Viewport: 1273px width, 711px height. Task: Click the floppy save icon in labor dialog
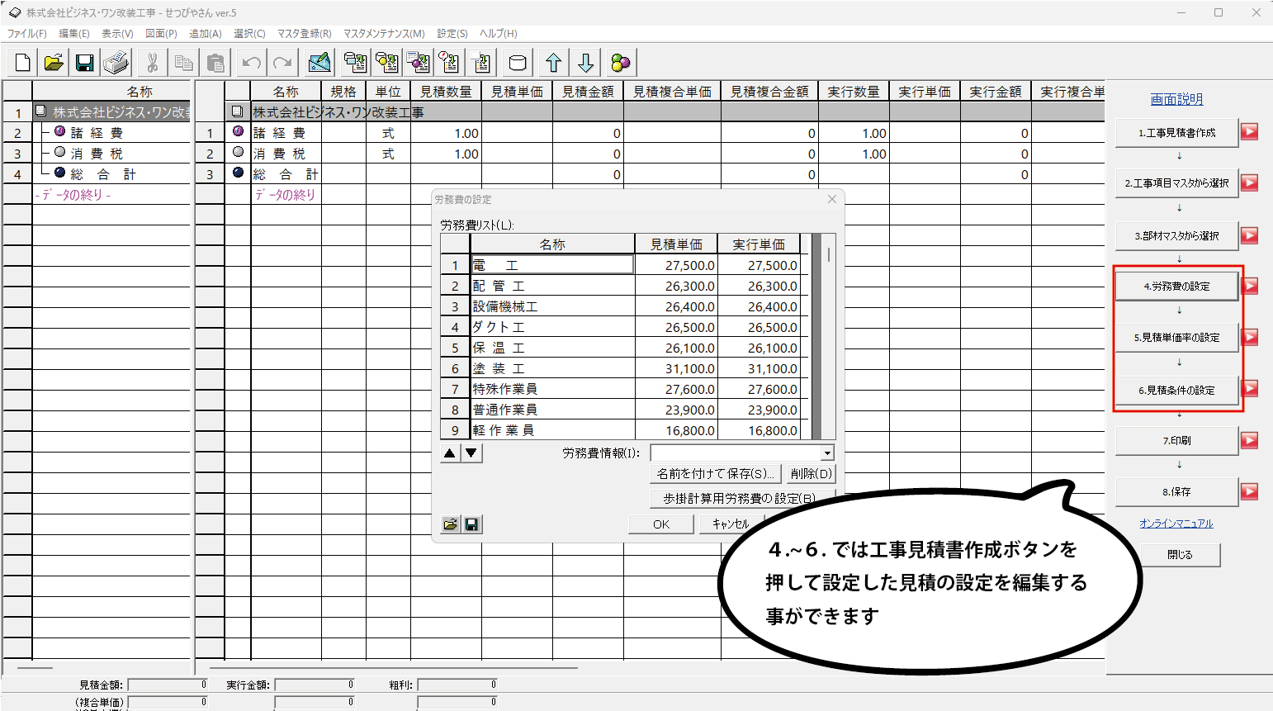471,524
